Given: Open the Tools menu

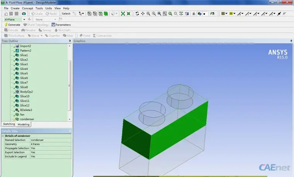Looking at the screenshot, I should 39,8.
